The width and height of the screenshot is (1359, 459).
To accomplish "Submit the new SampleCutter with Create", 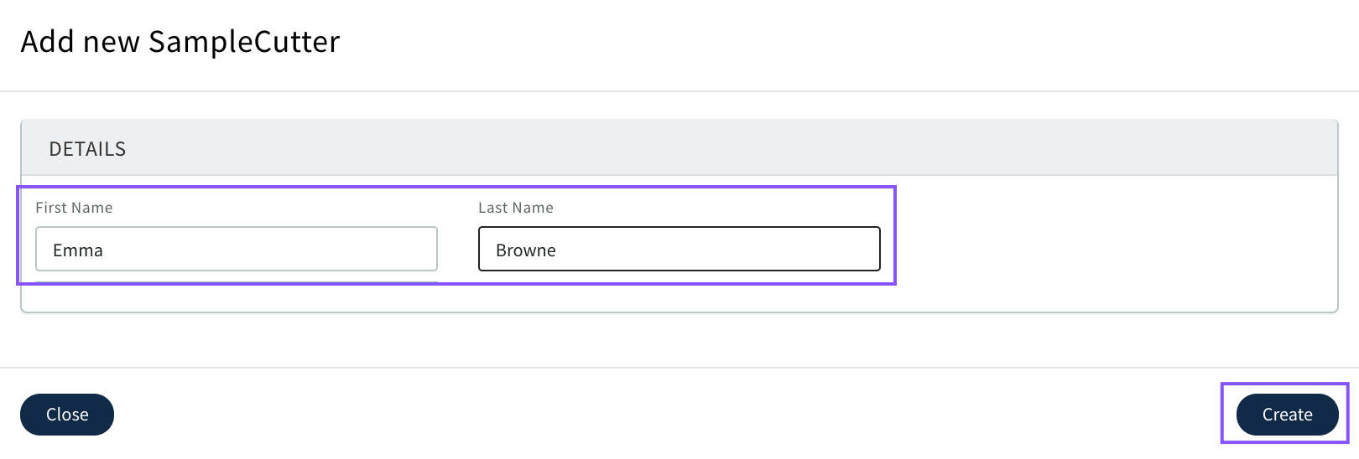I will coord(1287,415).
